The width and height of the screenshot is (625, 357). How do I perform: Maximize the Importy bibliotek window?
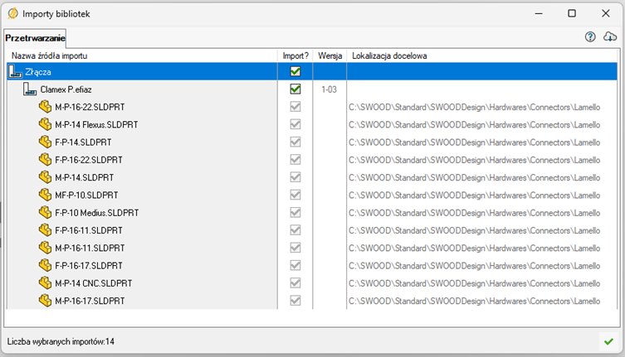pos(571,13)
